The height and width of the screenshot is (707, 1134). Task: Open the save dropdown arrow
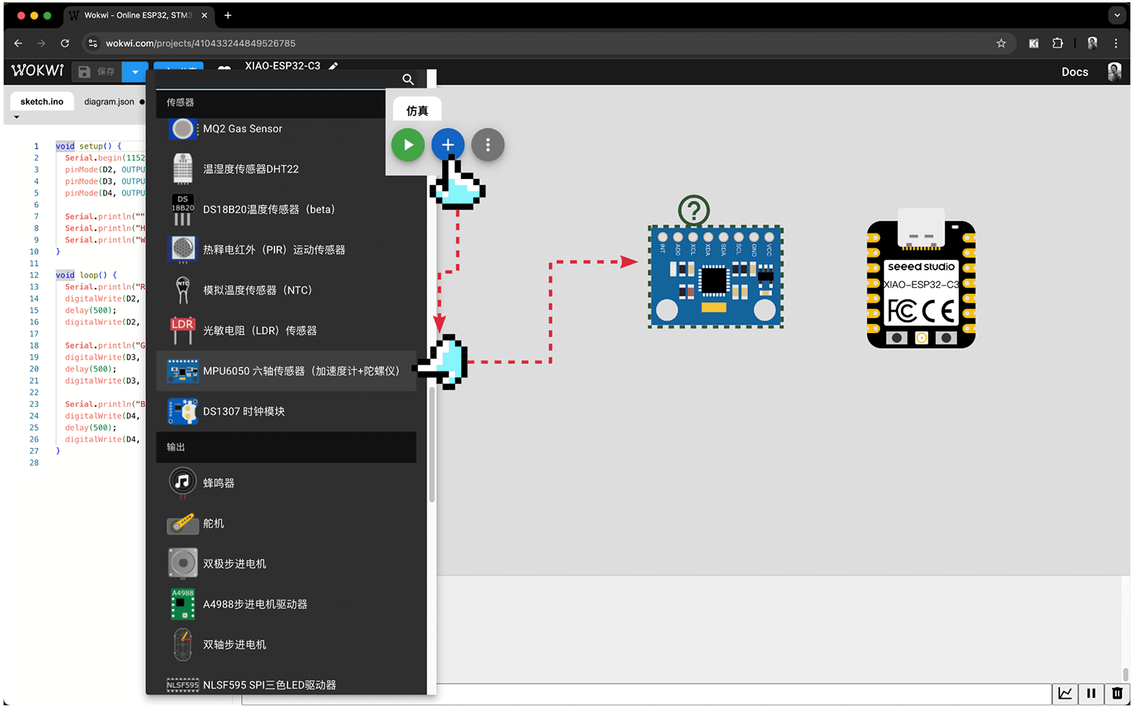[x=135, y=72]
